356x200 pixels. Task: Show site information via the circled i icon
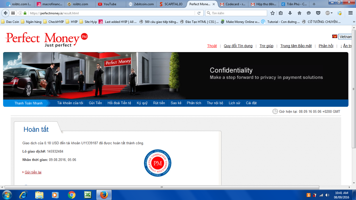pyautogui.click(x=20, y=13)
